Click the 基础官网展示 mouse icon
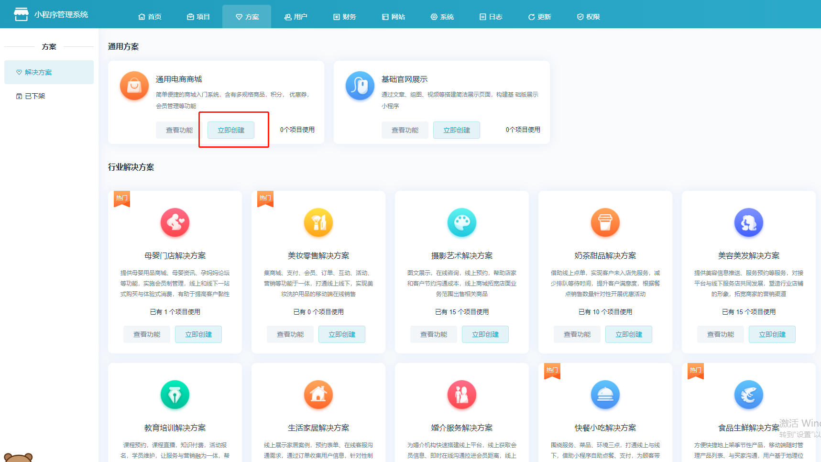Viewport: 821px width, 462px height. 360,86
